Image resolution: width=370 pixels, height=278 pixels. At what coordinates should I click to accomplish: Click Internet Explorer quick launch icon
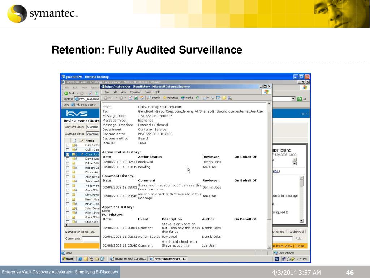pos(80,259)
